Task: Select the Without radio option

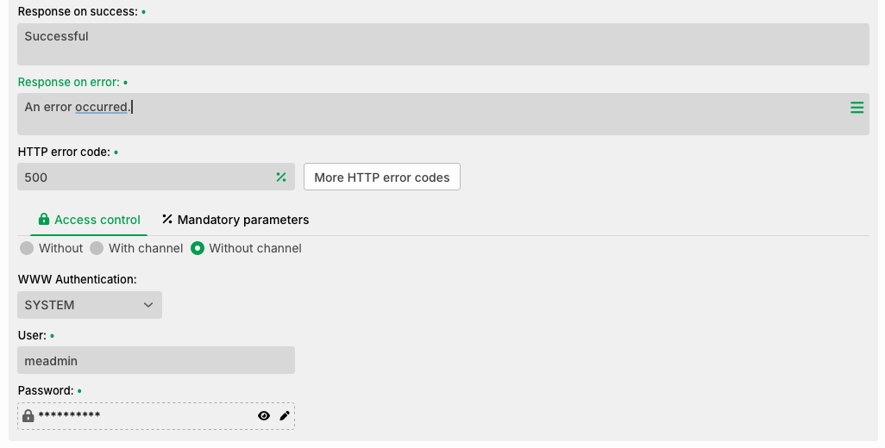Action: [27, 248]
